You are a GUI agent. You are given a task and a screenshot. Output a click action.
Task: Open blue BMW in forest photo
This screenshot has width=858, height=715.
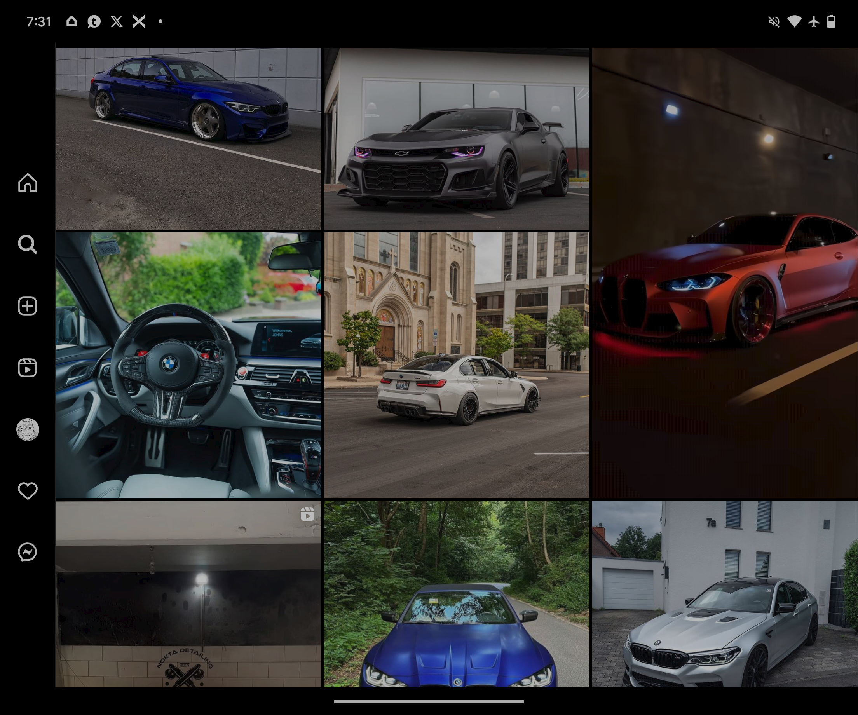(x=456, y=593)
